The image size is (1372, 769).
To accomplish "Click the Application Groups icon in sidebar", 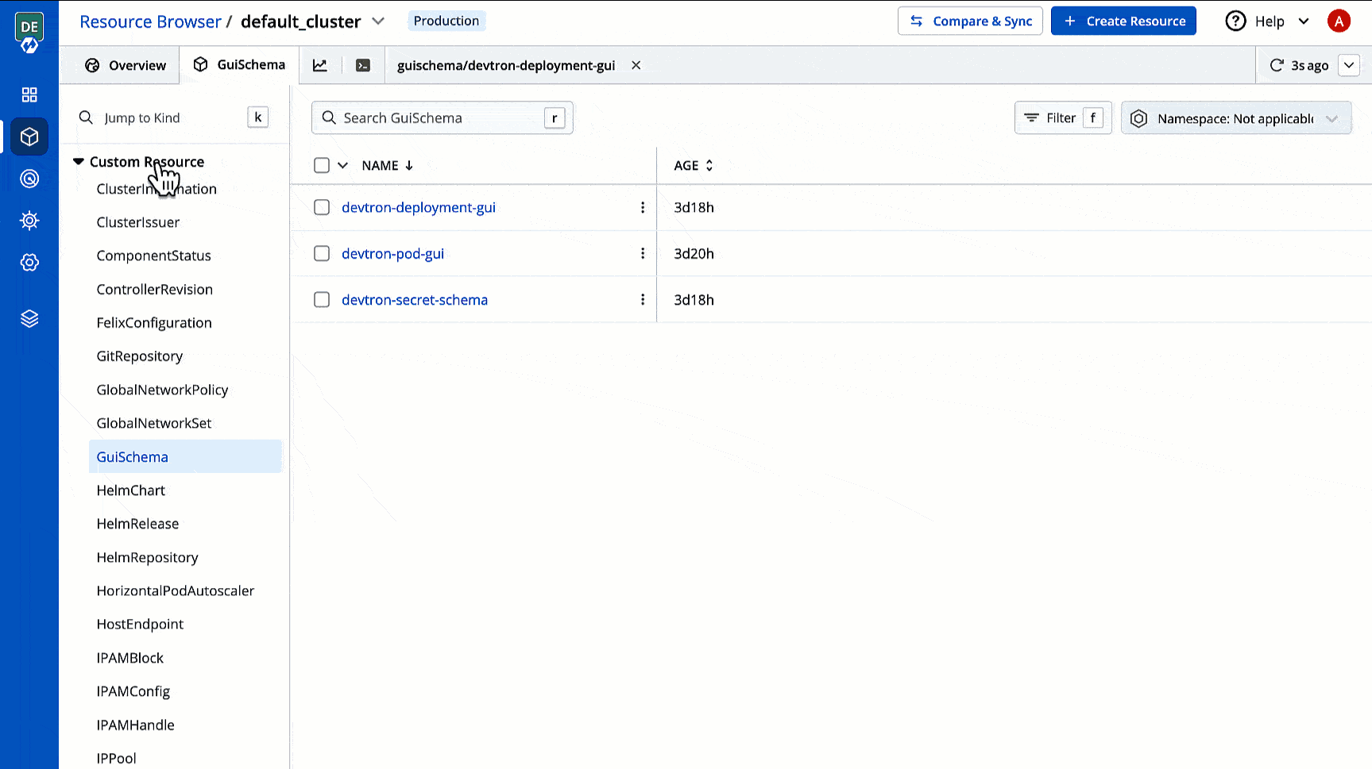I will [29, 179].
